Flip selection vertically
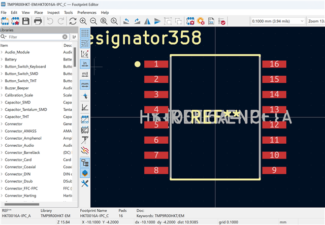Screen dimensions: 325x225 point(157,21)
